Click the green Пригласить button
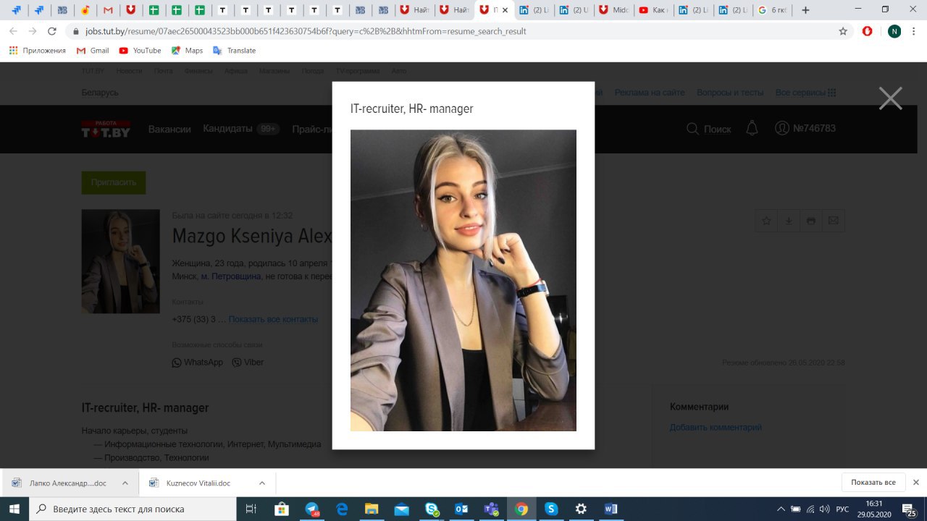927x521 pixels. pos(114,182)
